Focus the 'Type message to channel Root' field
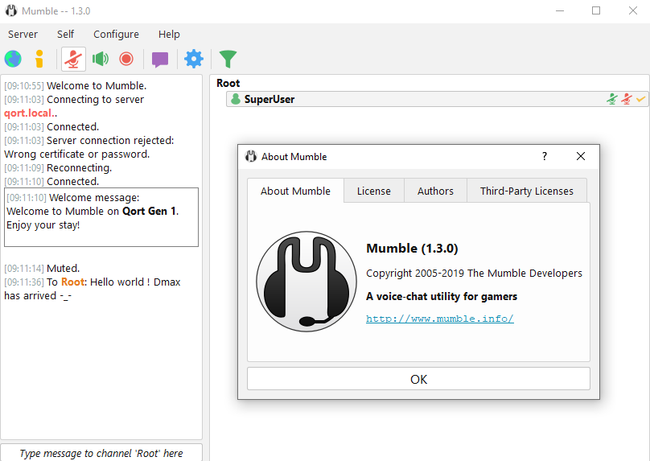The width and height of the screenshot is (650, 461). [101, 453]
